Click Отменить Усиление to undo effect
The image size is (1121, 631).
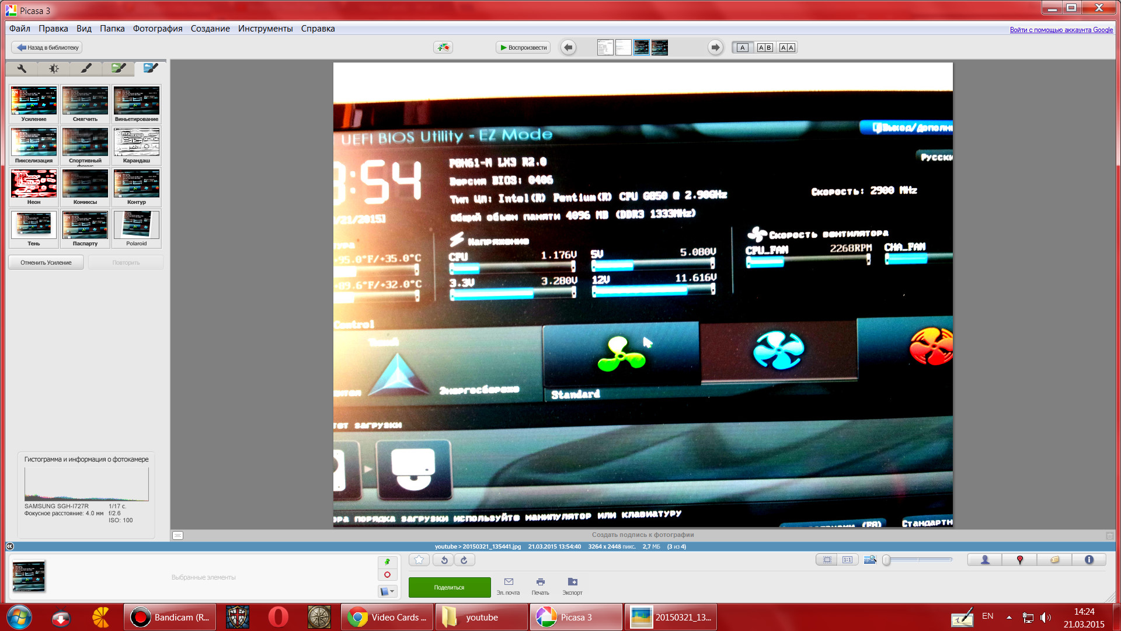46,262
